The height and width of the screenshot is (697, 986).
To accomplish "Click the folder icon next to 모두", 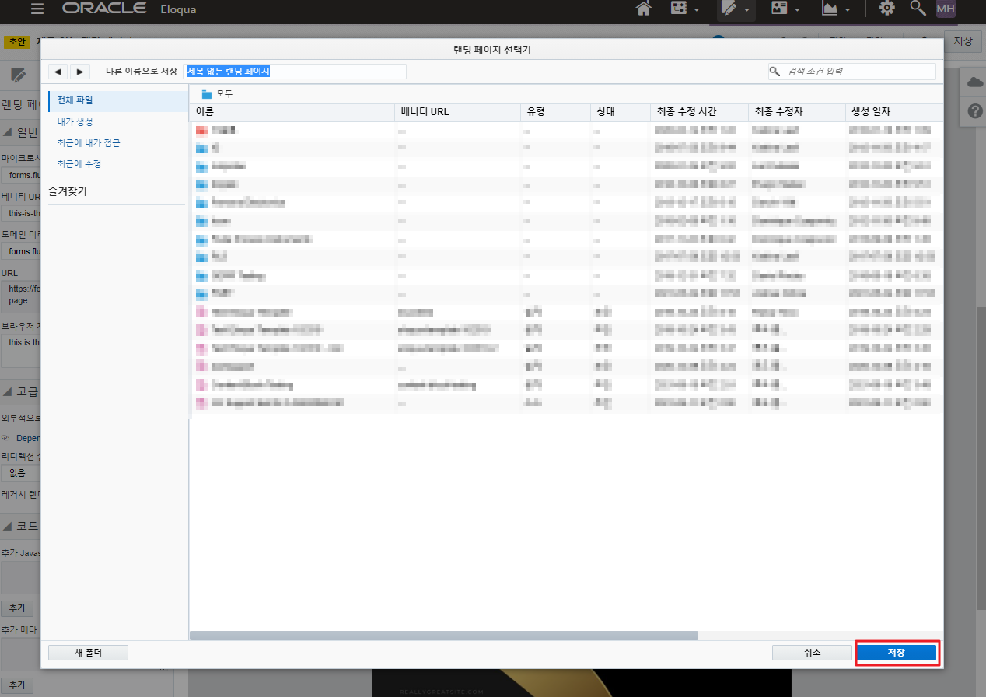I will pos(207,93).
